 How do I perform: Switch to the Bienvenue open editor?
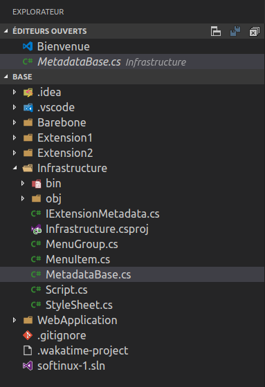tap(63, 46)
